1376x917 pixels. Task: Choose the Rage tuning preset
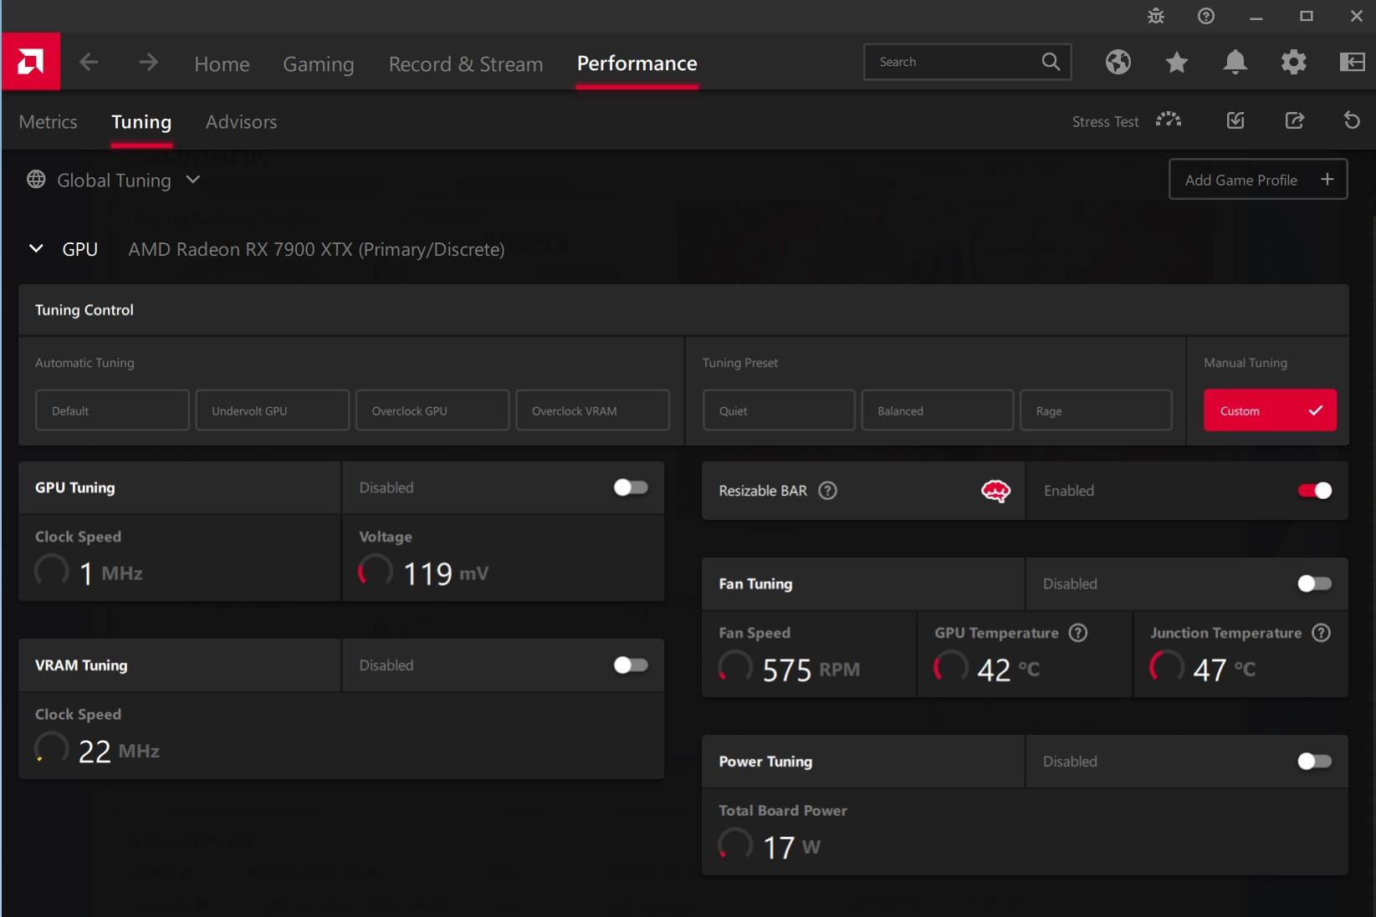coord(1096,410)
